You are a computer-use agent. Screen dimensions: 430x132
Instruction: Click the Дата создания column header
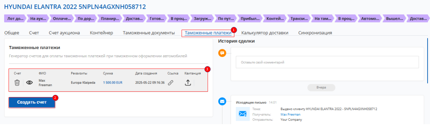[146, 73]
